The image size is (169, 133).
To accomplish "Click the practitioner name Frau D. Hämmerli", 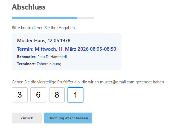I will coord(52,57).
